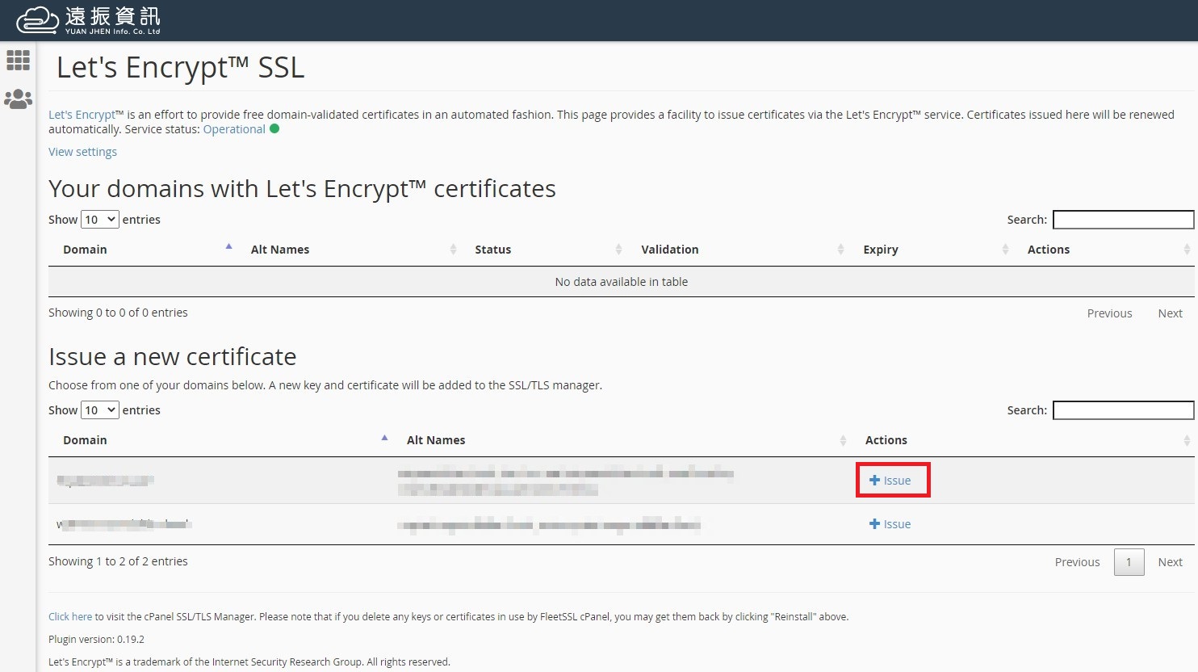The width and height of the screenshot is (1198, 672).
Task: Click the Actions header in new certificate table
Action: 886,440
